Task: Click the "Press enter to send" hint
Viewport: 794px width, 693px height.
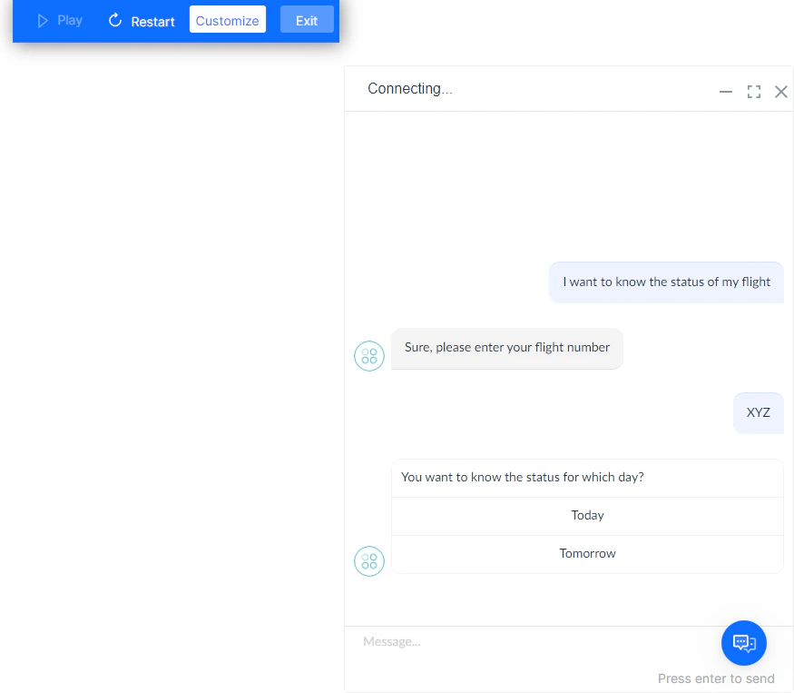Action: coord(716,678)
